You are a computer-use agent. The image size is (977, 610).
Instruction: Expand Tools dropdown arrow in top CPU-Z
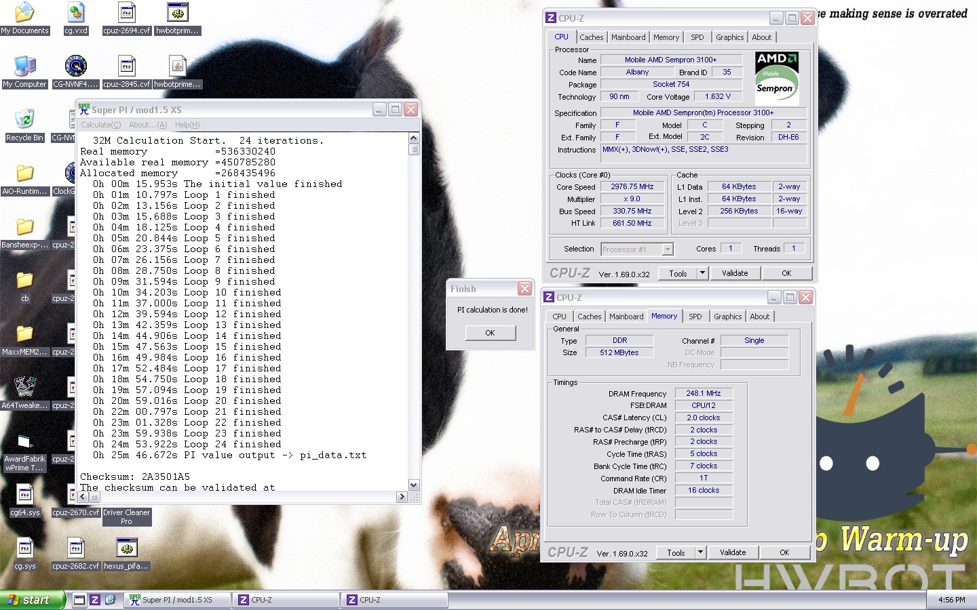tap(702, 273)
